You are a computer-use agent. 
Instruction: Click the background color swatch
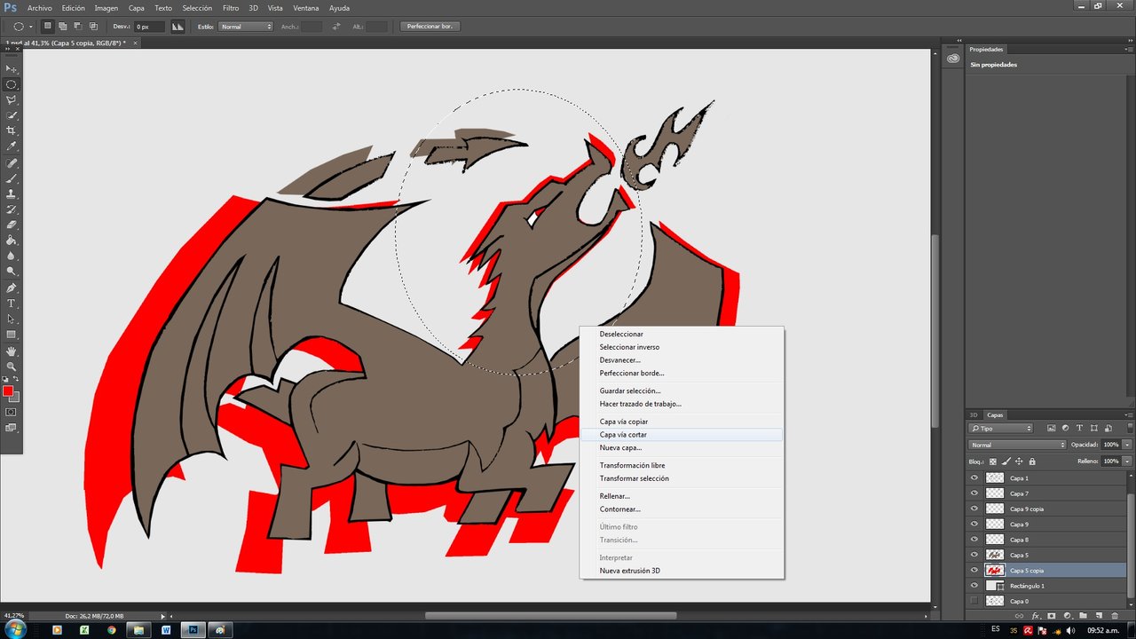pos(14,397)
